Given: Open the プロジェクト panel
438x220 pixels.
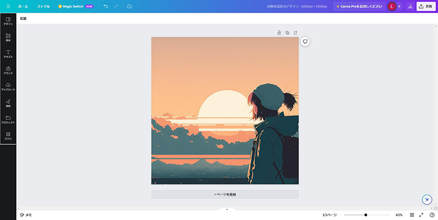Looking at the screenshot, I should [8, 119].
